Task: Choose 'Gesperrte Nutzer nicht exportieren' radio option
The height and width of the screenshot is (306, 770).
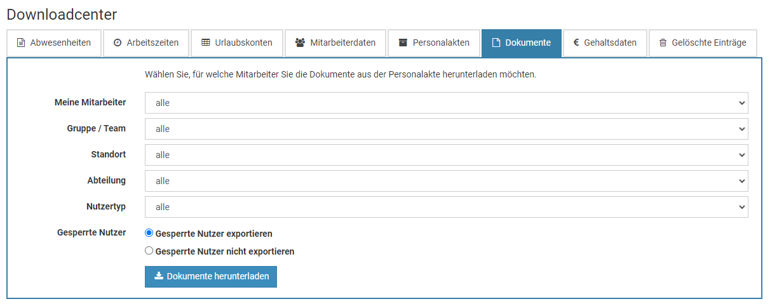Action: coord(149,251)
